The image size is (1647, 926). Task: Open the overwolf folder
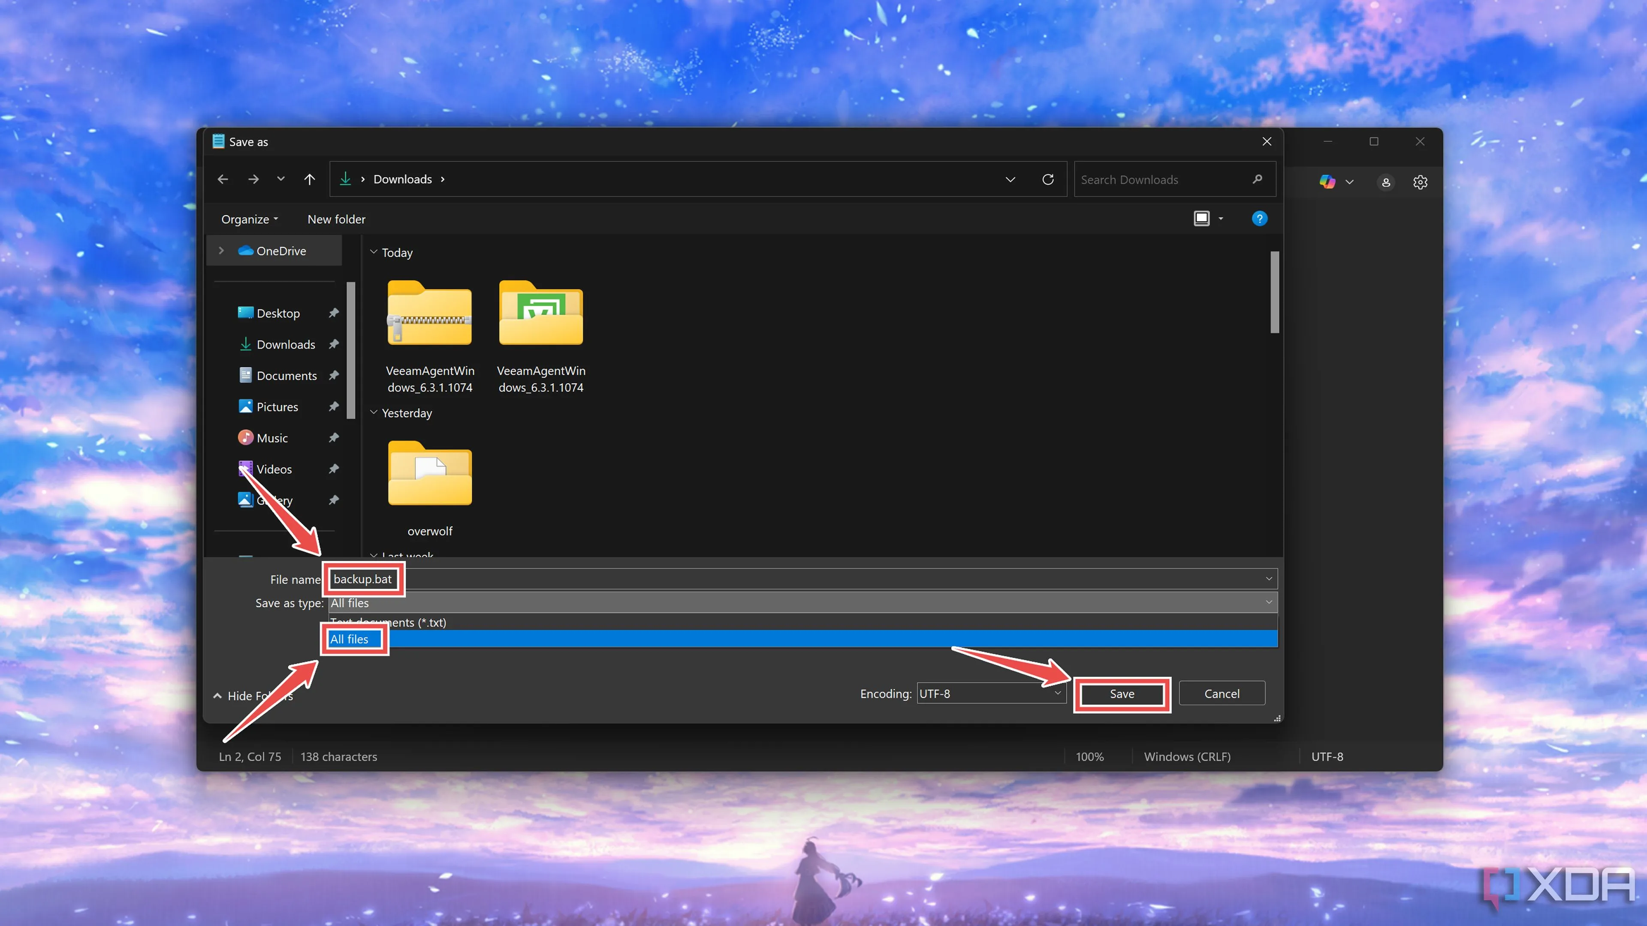[430, 474]
